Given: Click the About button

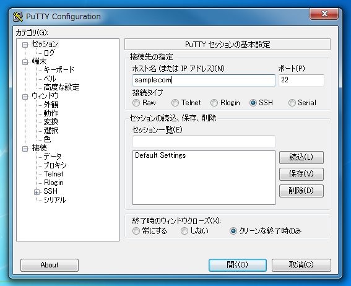Looking at the screenshot, I should (x=50, y=266).
